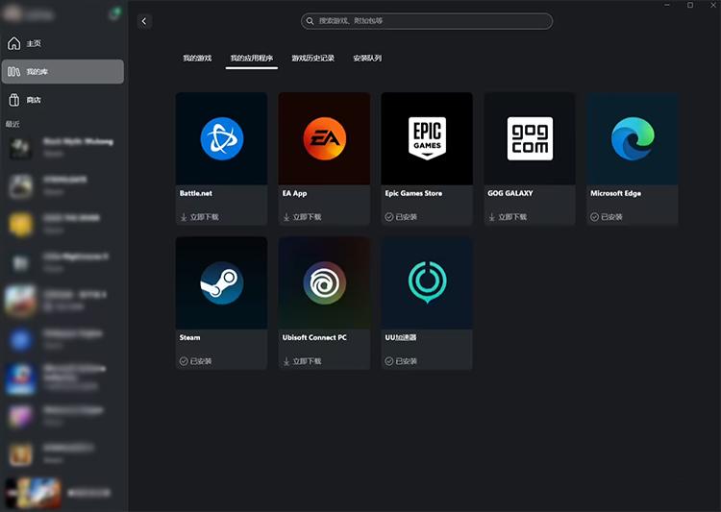Open the 安装队列 tab

(367, 59)
